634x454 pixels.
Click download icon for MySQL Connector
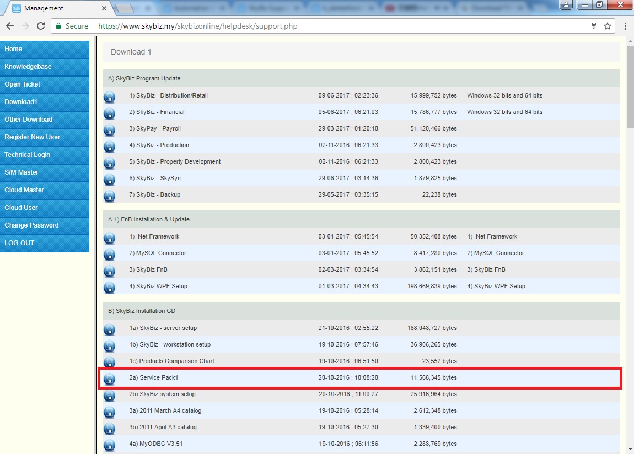pyautogui.click(x=109, y=255)
